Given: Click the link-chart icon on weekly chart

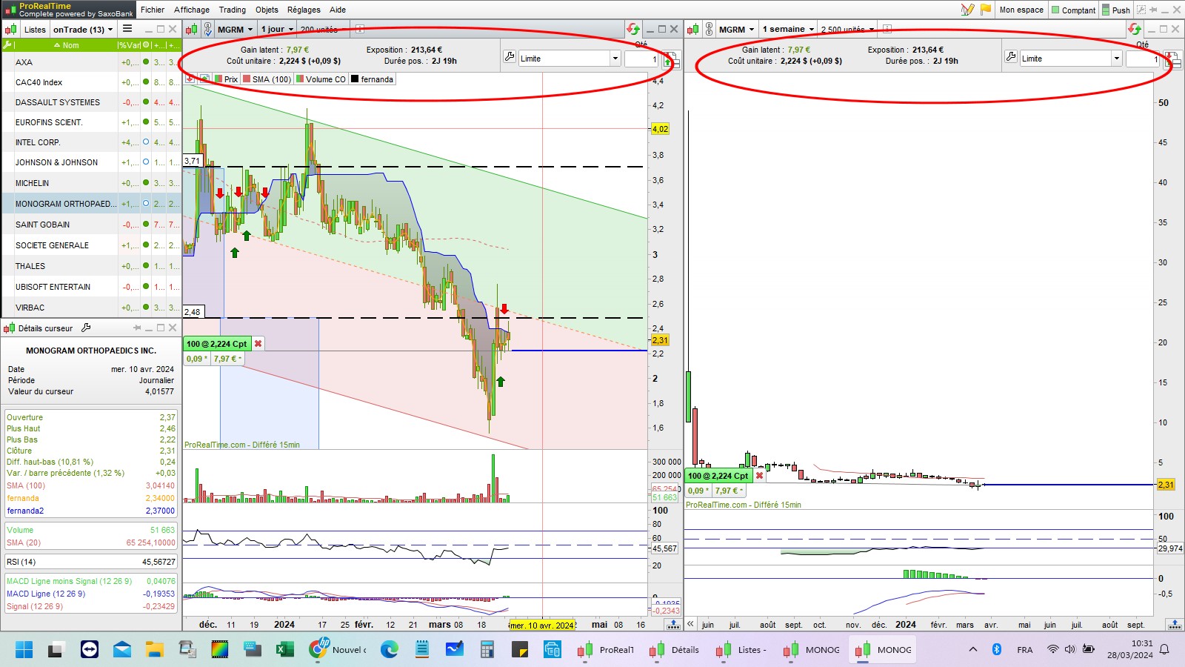Looking at the screenshot, I should [710, 29].
